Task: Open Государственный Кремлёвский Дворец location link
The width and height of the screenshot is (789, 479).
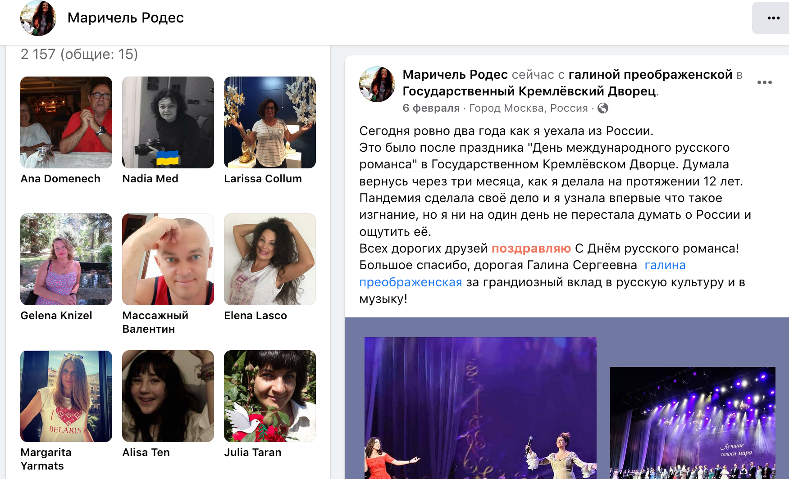Action: click(x=529, y=91)
